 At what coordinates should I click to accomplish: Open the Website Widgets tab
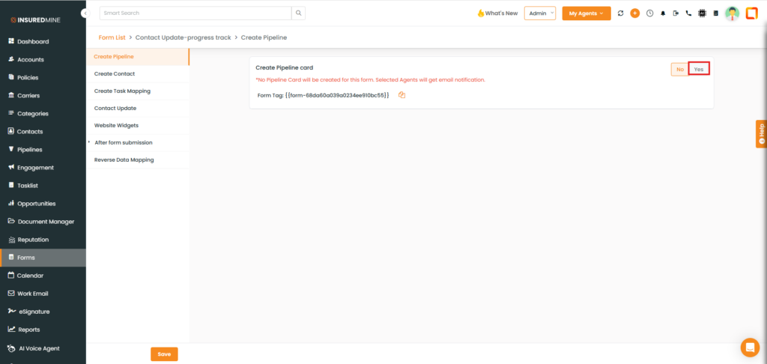click(116, 125)
